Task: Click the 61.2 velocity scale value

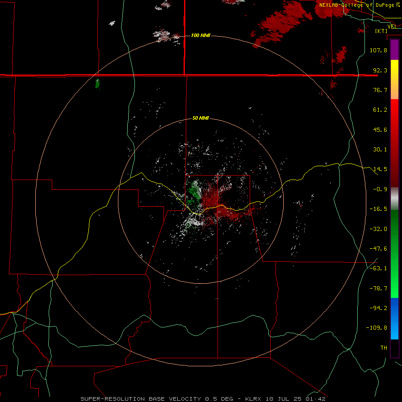Action: coord(380,110)
